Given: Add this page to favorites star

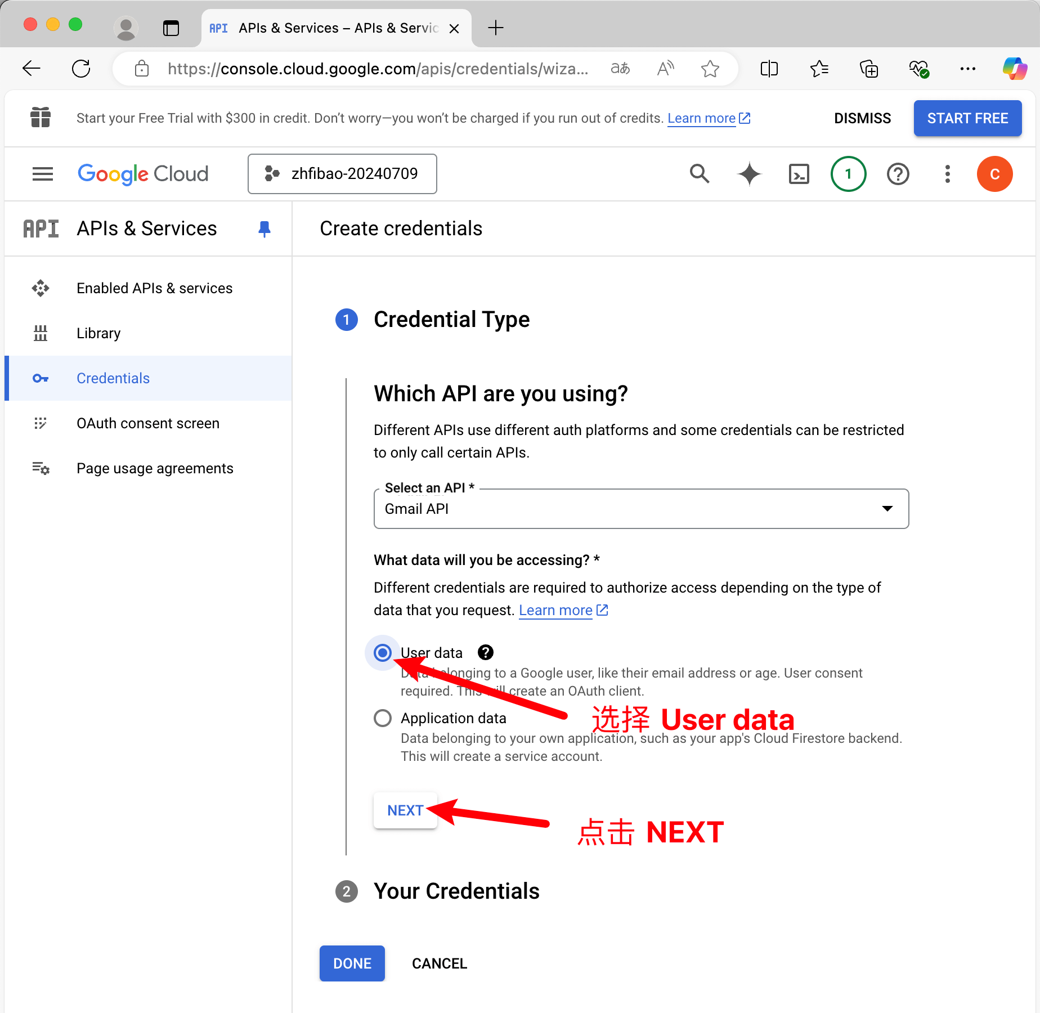Looking at the screenshot, I should [x=710, y=69].
